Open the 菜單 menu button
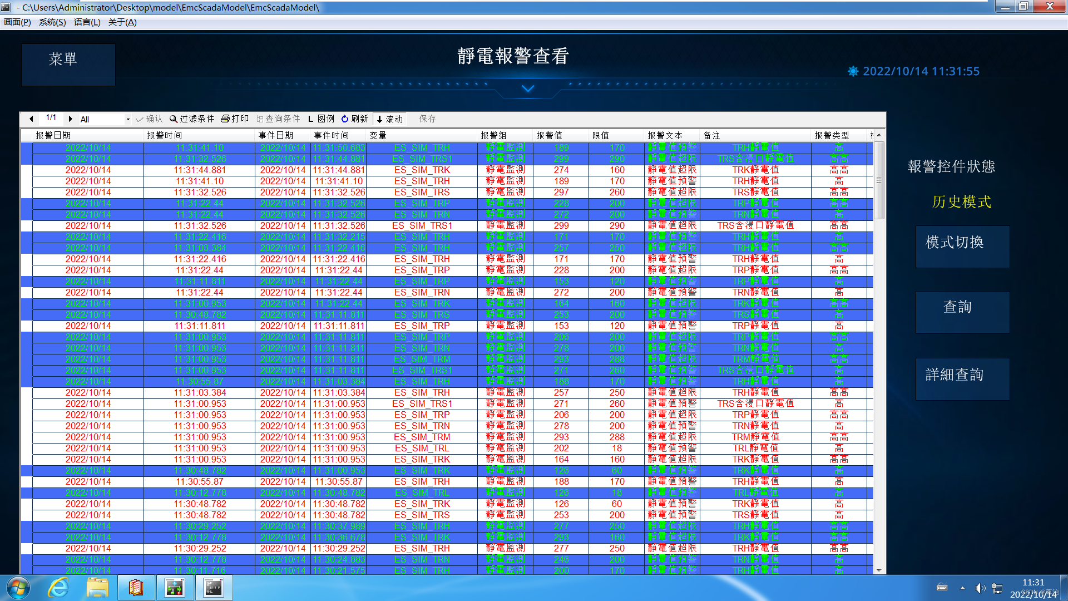Screen dimensions: 1068x601 point(68,65)
